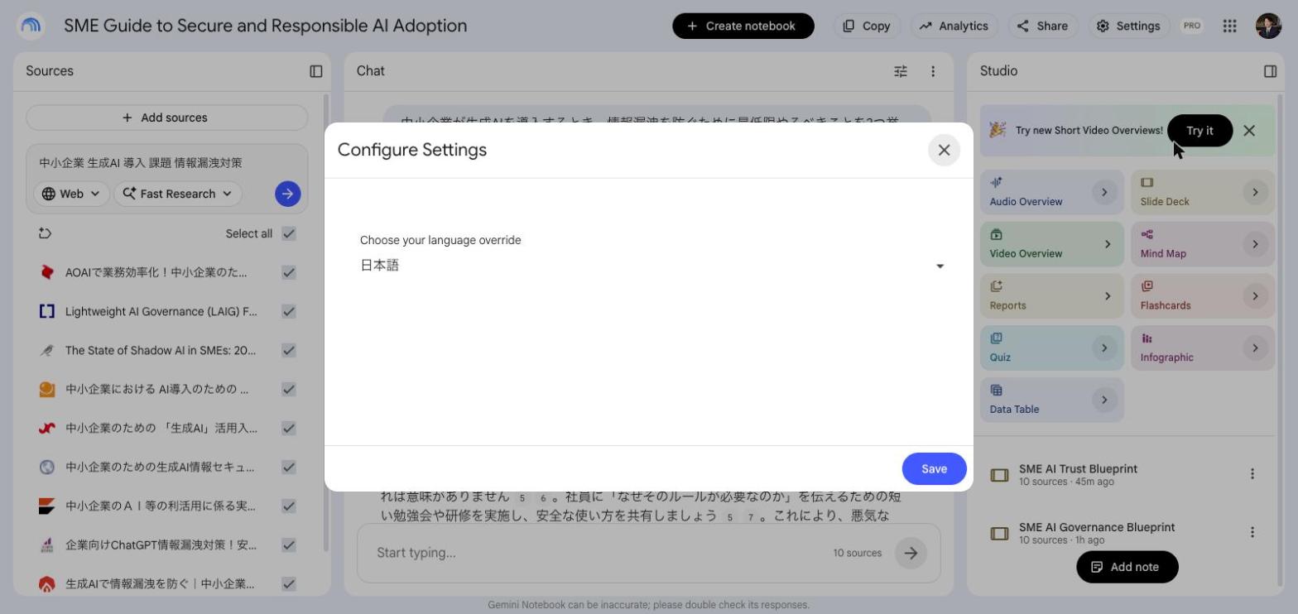The image size is (1298, 614).
Task: Add a note in Studio
Action: pos(1127,567)
